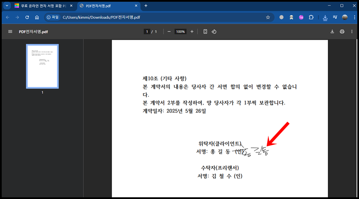Open the skull-face extension icon
This screenshot has width=359, height=199.
point(291,18)
